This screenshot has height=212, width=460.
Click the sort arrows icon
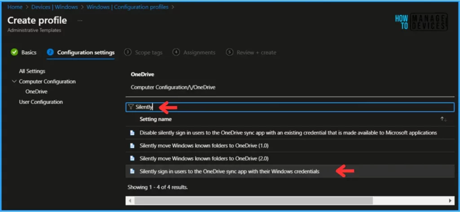[x=443, y=119]
